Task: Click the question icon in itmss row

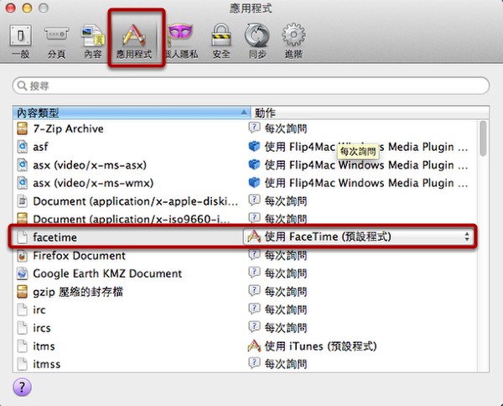Action: (254, 363)
